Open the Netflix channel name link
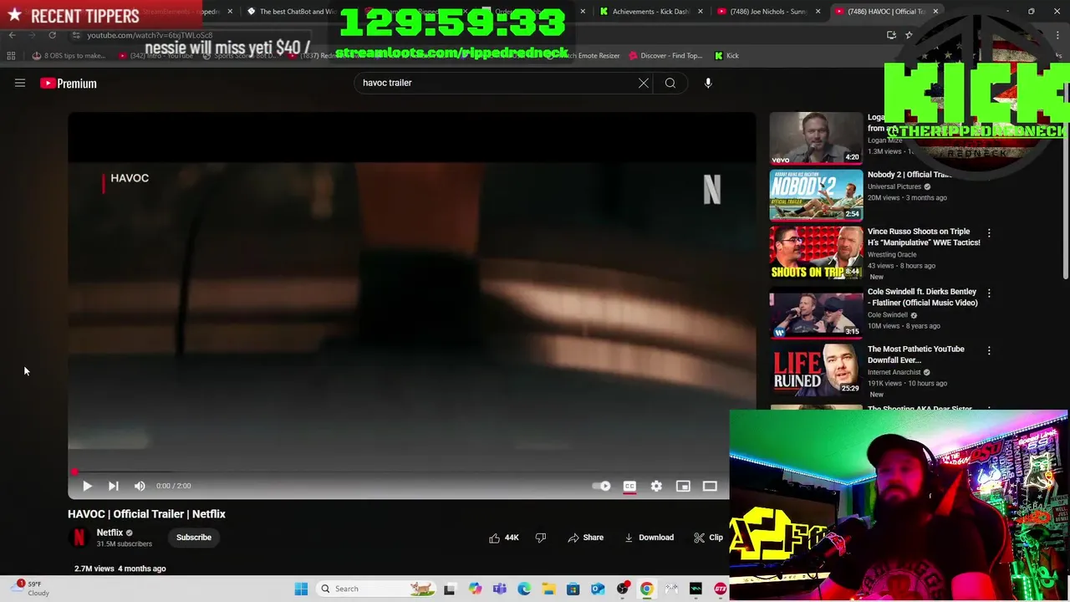The height and width of the screenshot is (602, 1070). 110,533
